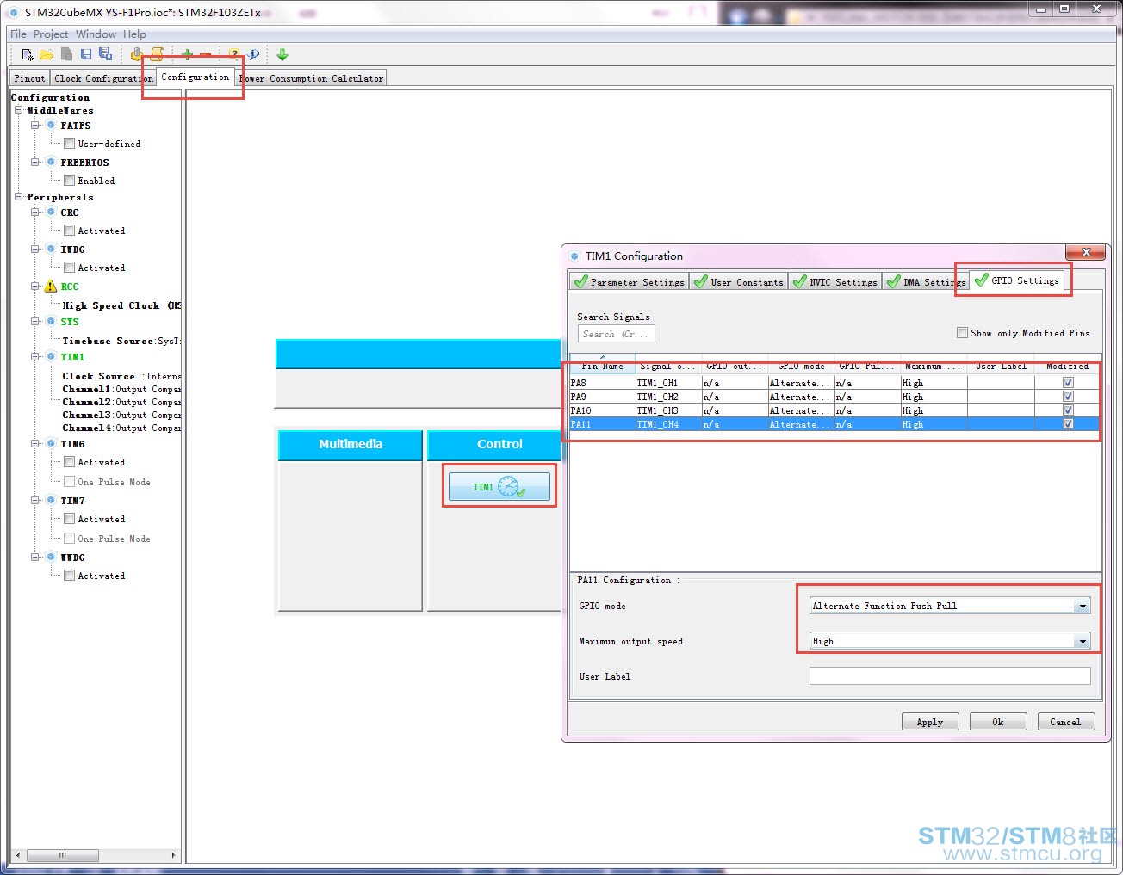Screen dimensions: 1123x875
Task: Click the RCC warning triangle icon
Action: [51, 287]
